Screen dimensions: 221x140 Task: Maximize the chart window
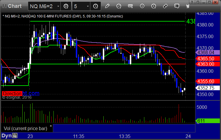coord(209,2)
